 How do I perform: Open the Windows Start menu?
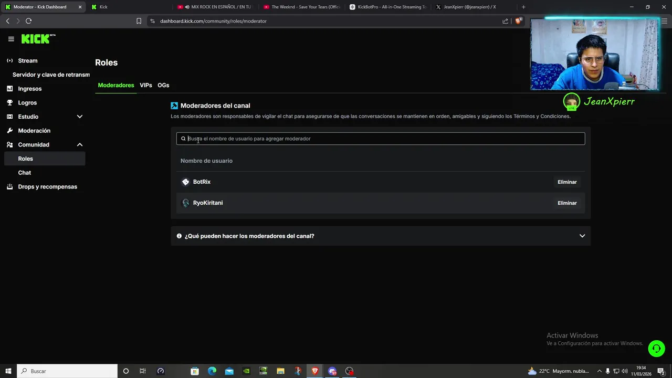click(x=8, y=371)
